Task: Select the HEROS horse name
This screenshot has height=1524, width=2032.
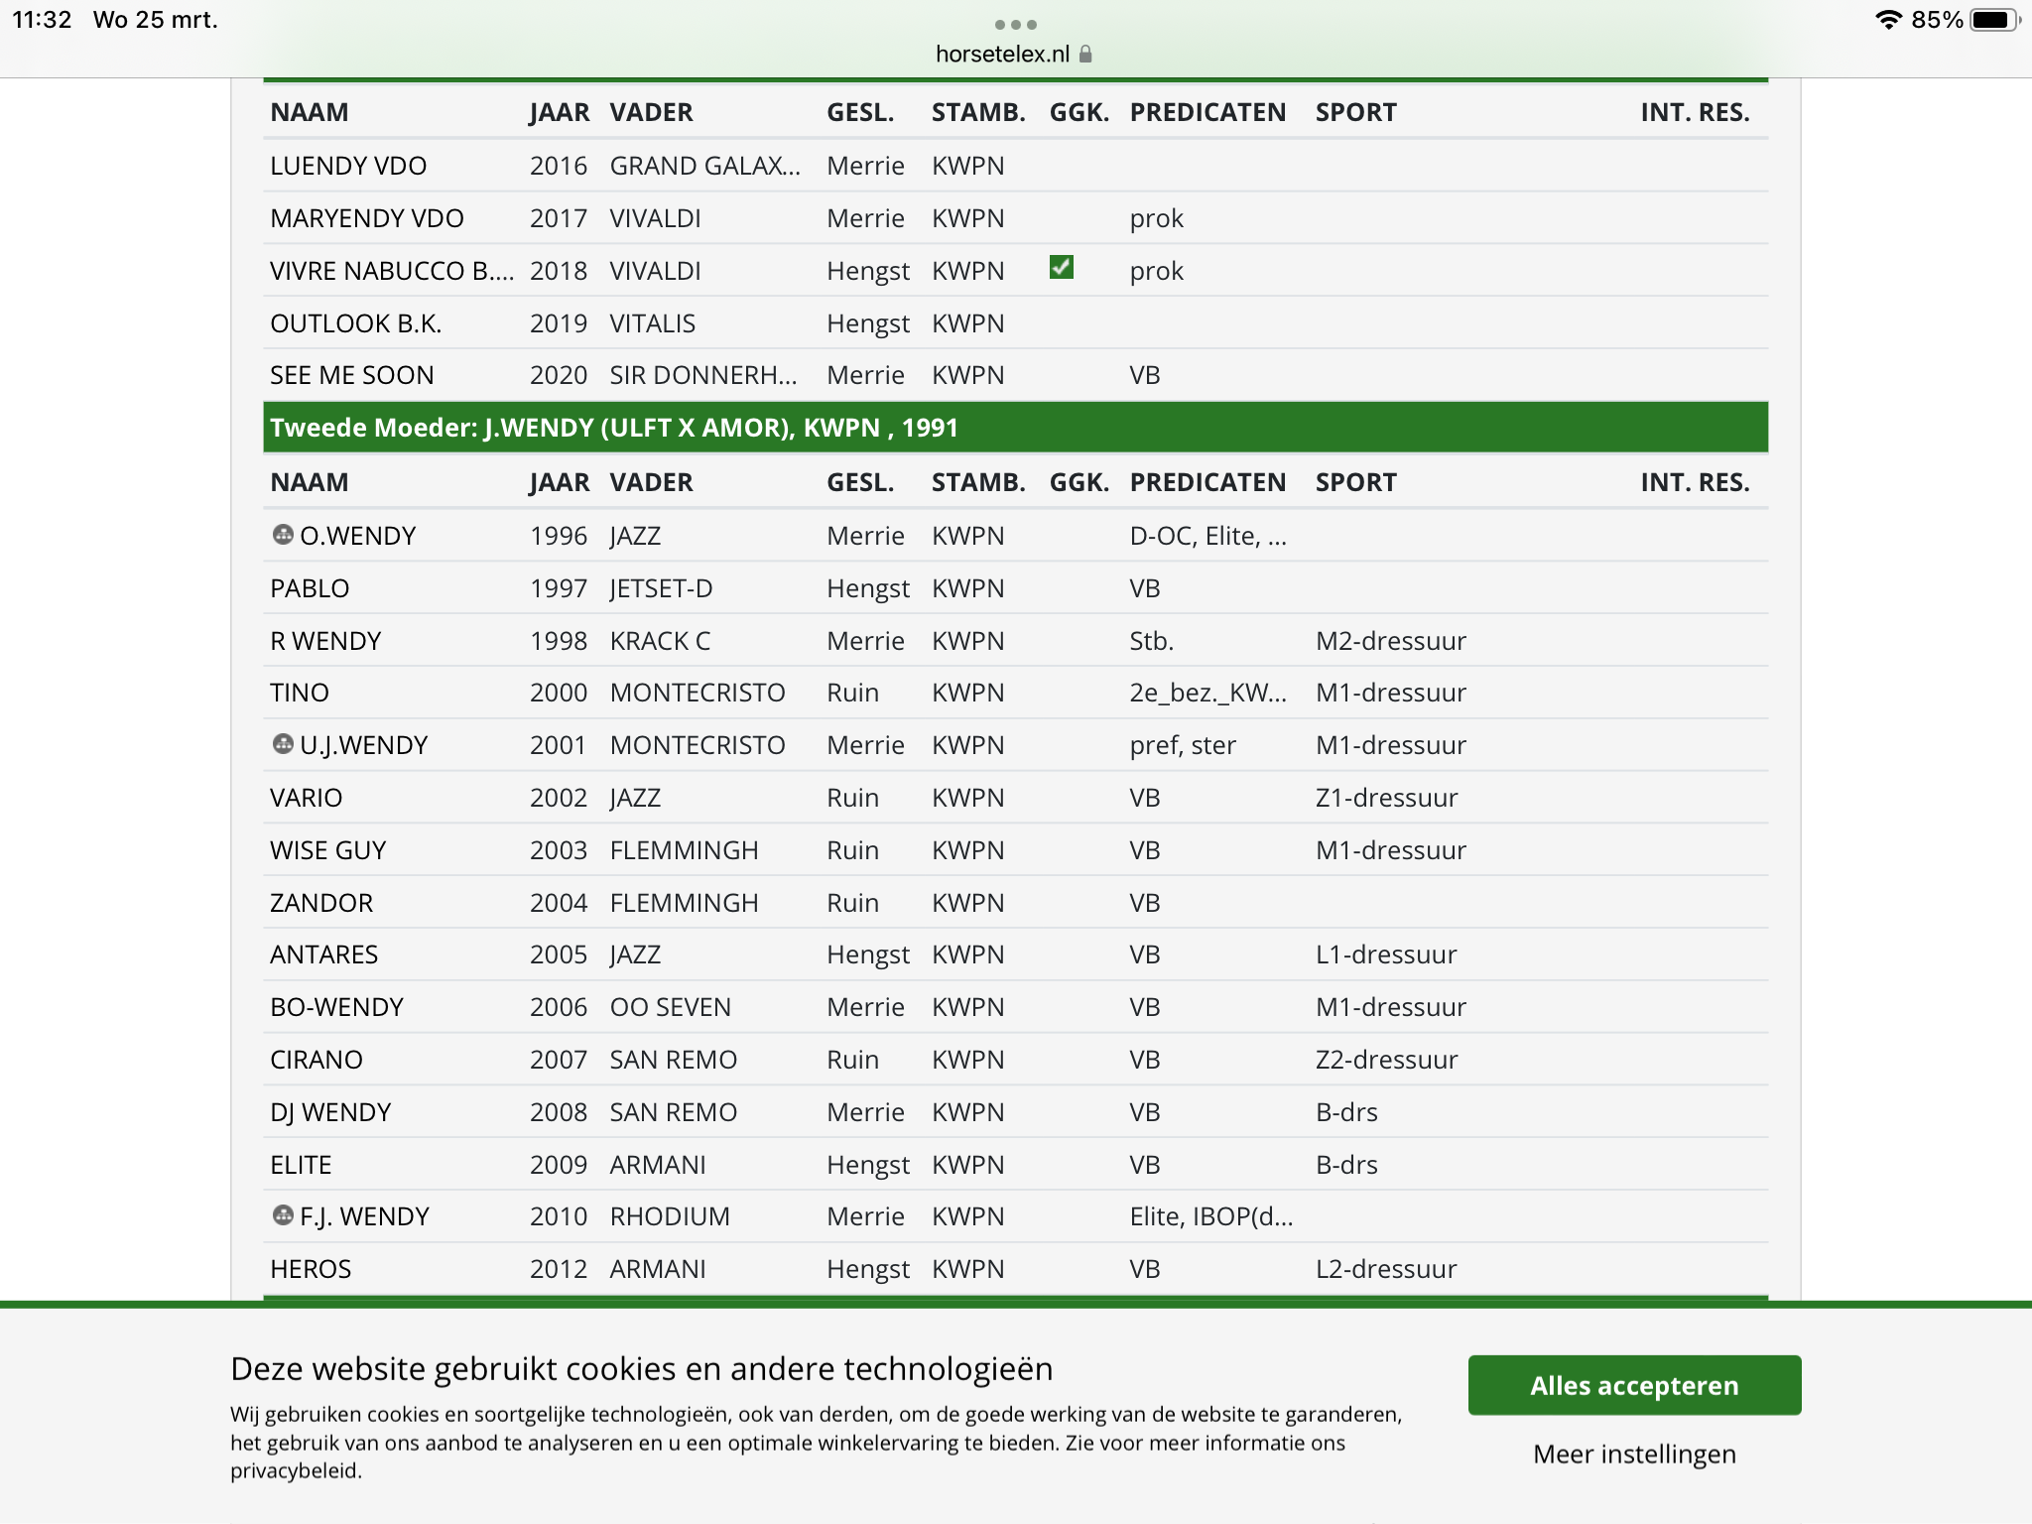Action: pos(311,1269)
